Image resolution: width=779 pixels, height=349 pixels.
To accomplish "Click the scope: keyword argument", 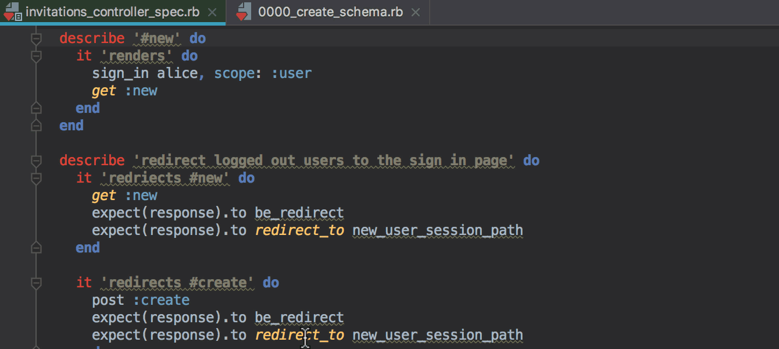I will tap(238, 73).
